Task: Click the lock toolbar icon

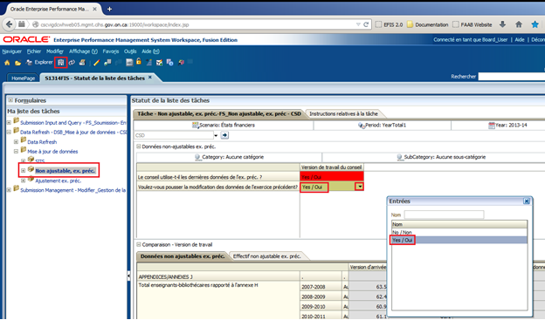Action: pyautogui.click(x=139, y=62)
